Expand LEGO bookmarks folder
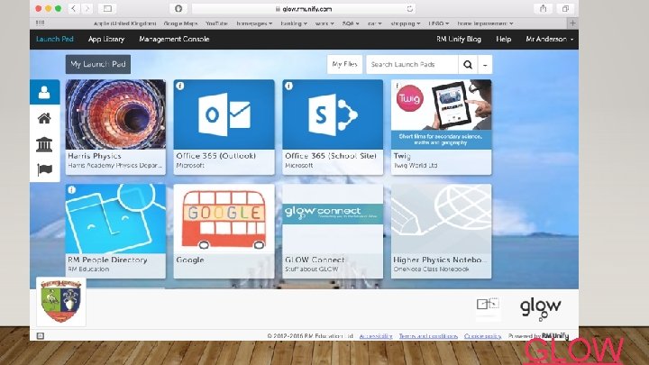 click(x=439, y=23)
